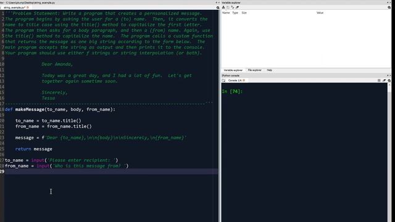Click the 'Tessa' docstring line
Viewport: 395px width, 222px height.
pyautogui.click(x=48, y=98)
